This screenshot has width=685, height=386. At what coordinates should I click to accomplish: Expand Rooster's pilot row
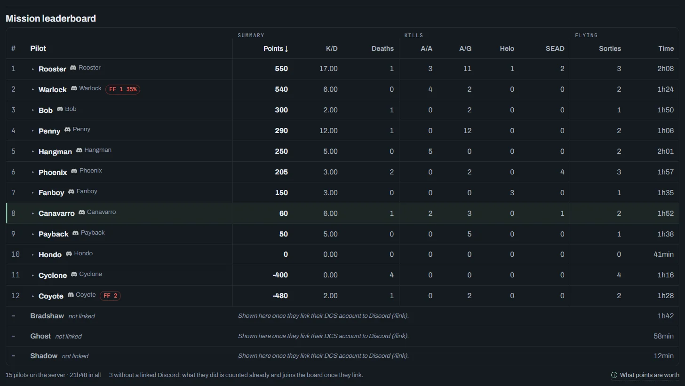[33, 69]
